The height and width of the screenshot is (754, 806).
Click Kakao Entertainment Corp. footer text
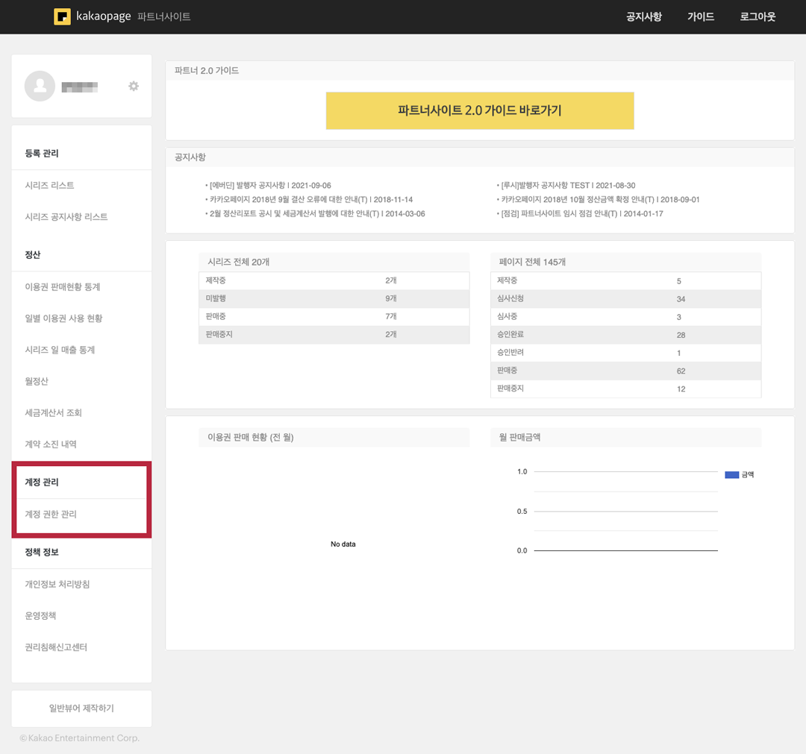coord(80,738)
